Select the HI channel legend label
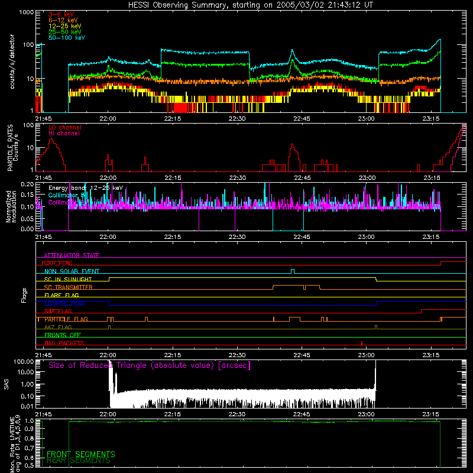The width and height of the screenshot is (473, 473). click(x=64, y=134)
